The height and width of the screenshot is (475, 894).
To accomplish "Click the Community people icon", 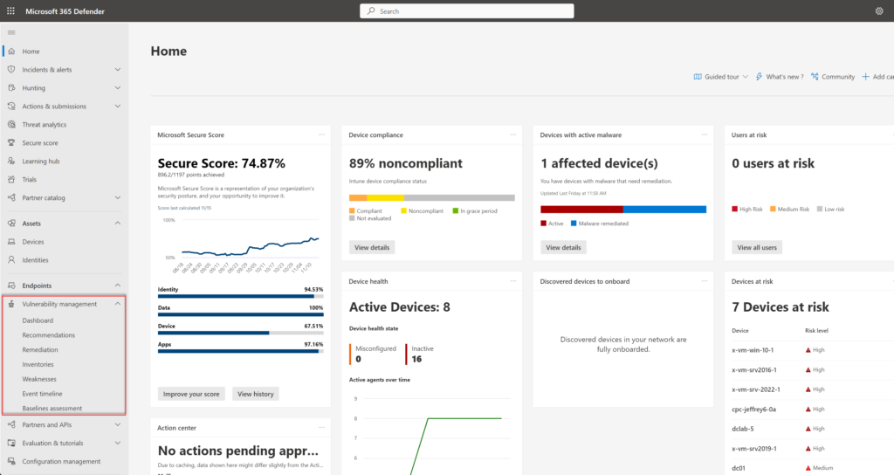I will tap(815, 77).
